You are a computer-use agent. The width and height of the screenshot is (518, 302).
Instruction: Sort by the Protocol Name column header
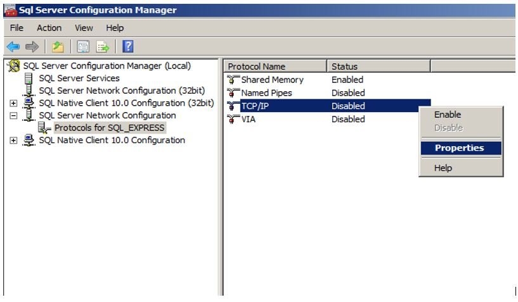pos(274,66)
